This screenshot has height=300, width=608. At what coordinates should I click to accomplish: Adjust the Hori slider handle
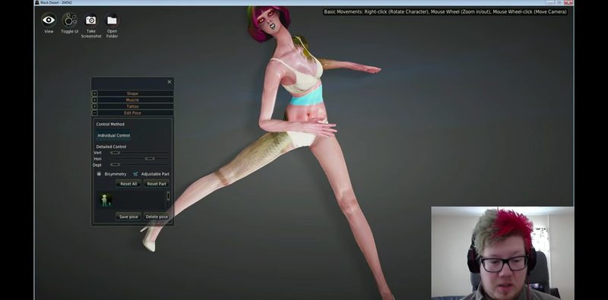point(150,159)
